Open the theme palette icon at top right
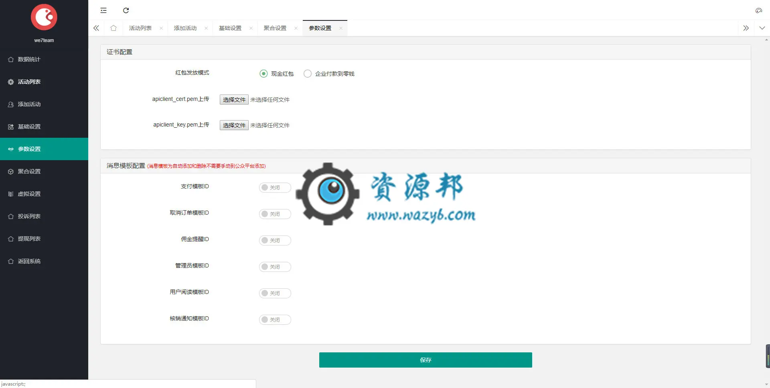770x388 pixels. coord(758,10)
